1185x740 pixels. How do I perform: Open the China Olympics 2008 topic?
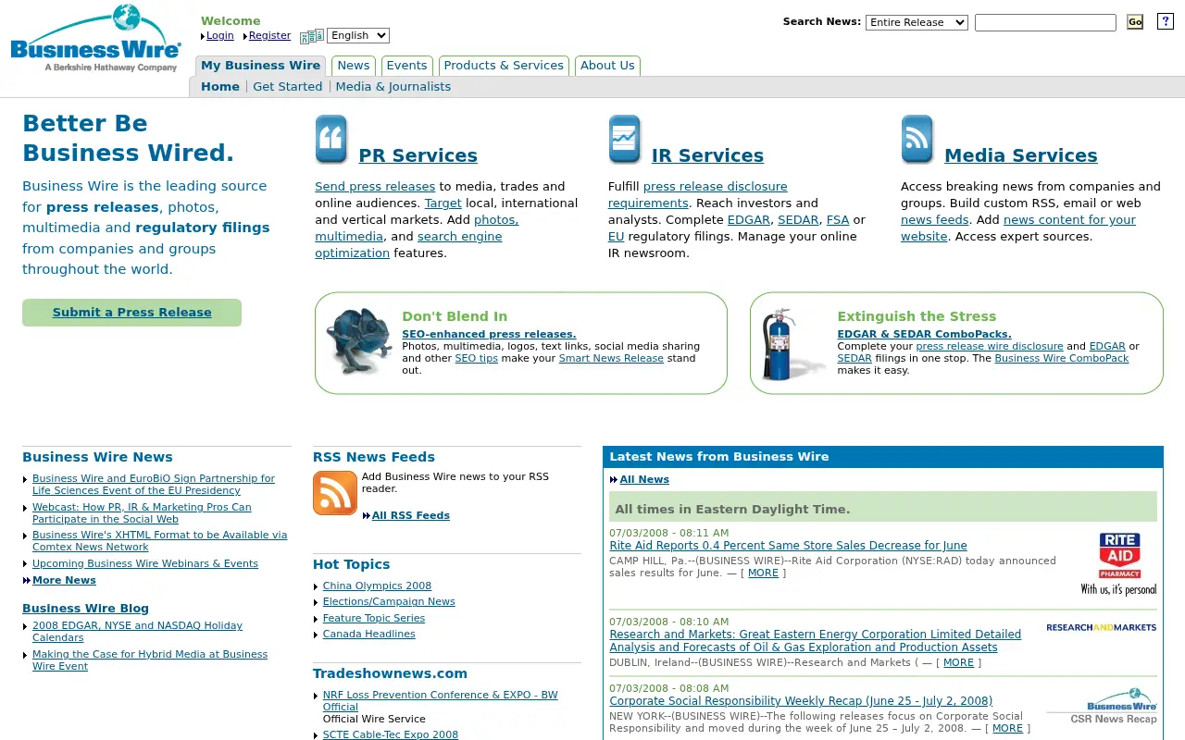coord(377,586)
